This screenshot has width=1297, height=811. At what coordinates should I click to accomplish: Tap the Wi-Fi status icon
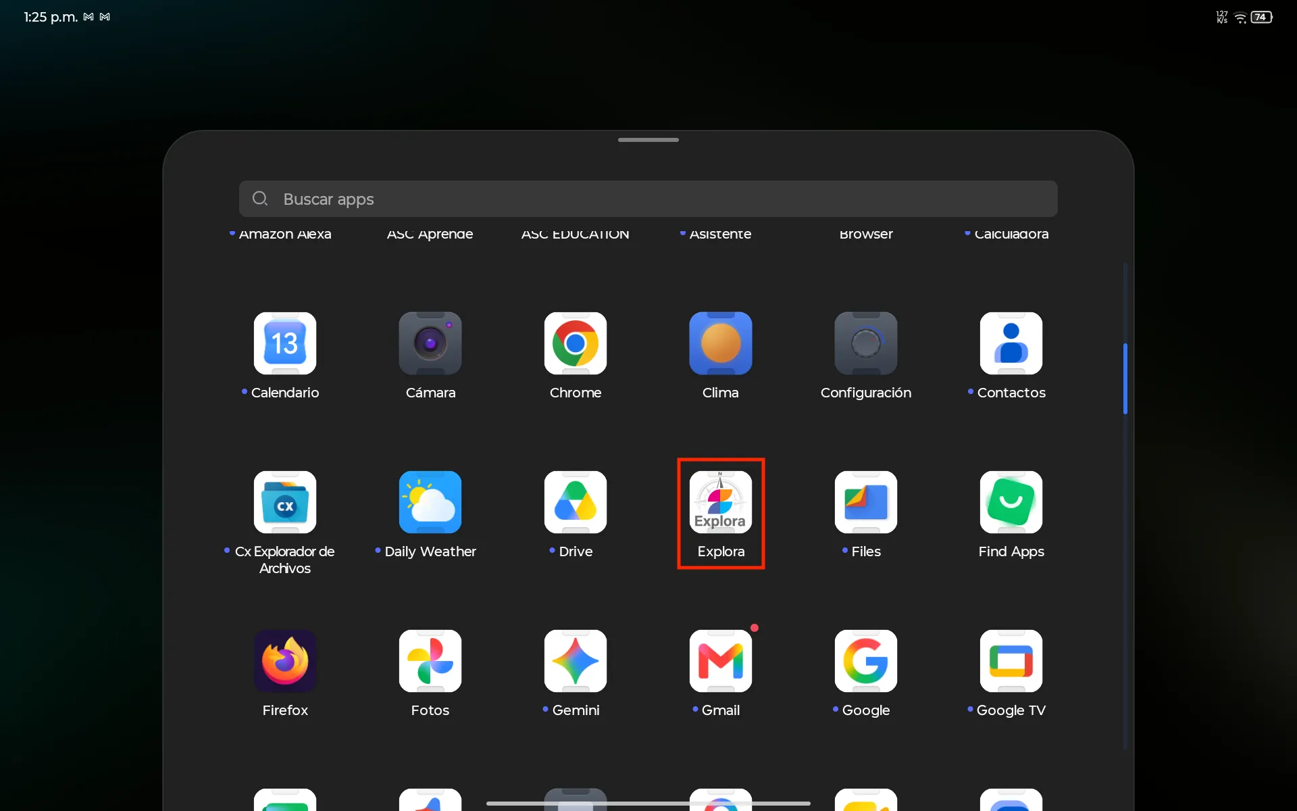[x=1240, y=18]
